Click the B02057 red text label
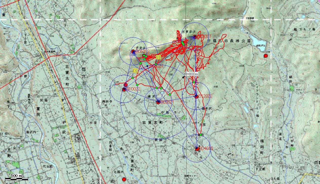Viewport: 320px width, 184px height. coord(204,37)
